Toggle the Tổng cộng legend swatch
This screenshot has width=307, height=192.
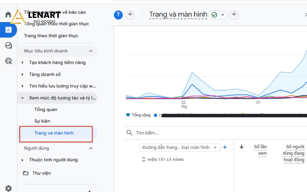tap(128, 115)
